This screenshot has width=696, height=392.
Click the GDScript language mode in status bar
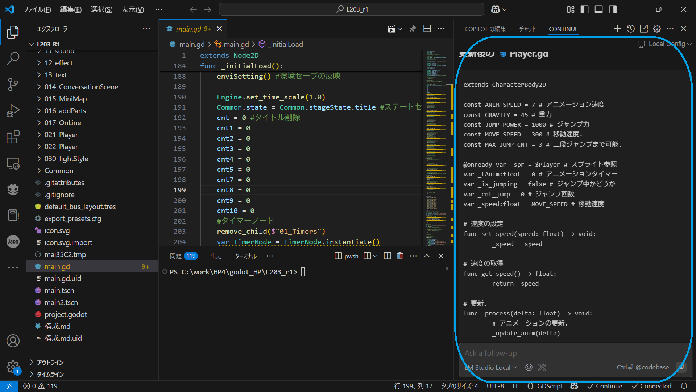(550, 386)
